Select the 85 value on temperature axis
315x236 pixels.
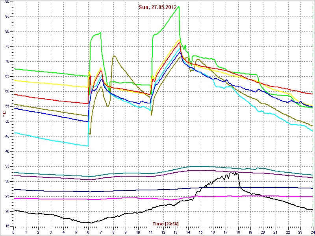tap(7, 17)
